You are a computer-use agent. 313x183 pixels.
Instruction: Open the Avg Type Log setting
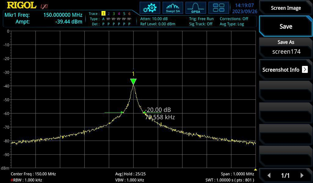pos(232,24)
